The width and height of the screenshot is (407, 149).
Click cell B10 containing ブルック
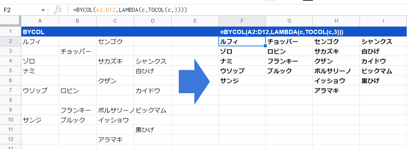(x=77, y=120)
